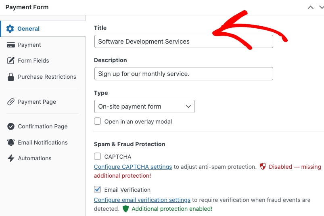
Task: Open the Email Notifications tab
Action: [x=43, y=143]
